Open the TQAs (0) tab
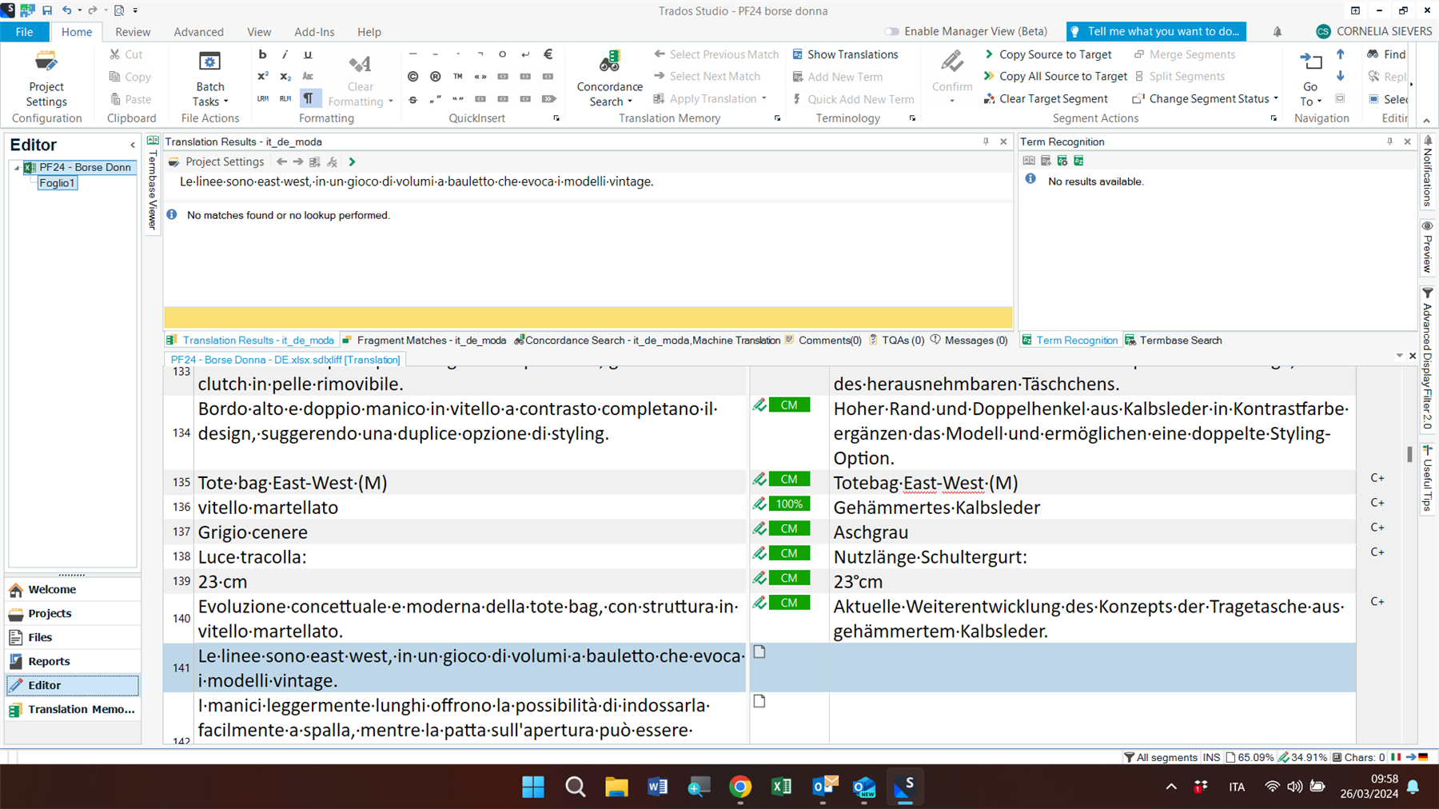Screen dimensions: 1439x809 click(896, 340)
